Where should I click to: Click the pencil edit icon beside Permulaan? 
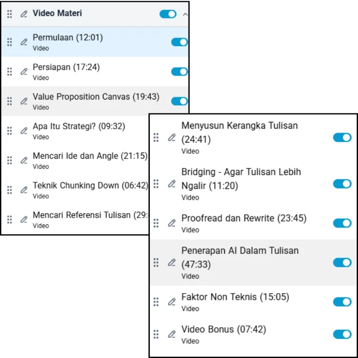tap(24, 42)
